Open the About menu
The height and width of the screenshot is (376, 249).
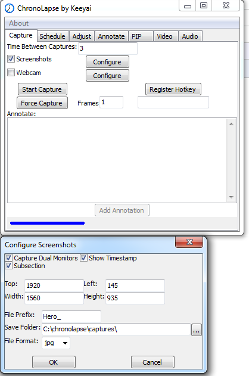click(18, 23)
